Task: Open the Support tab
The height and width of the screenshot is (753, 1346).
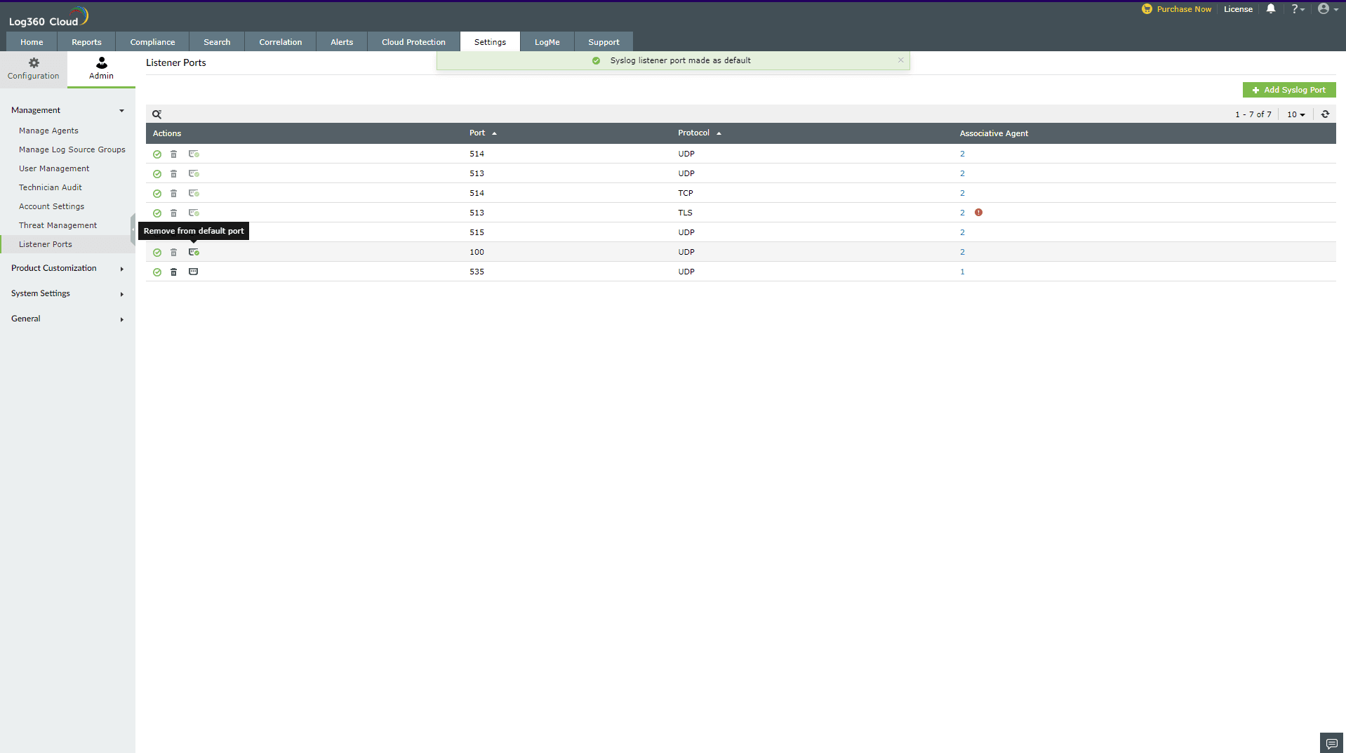Action: (604, 42)
